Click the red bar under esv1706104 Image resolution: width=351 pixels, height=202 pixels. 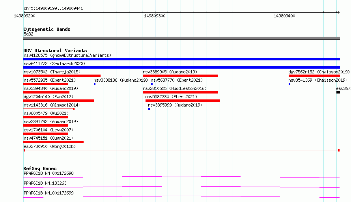click(x=46, y=134)
